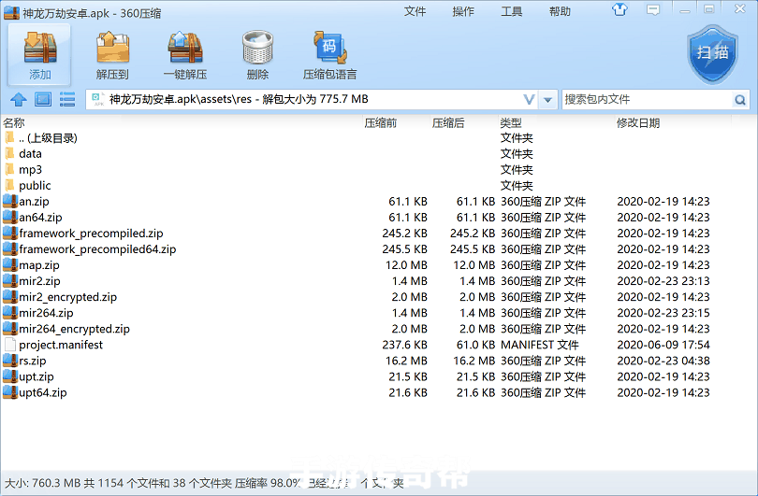Click the 237.6 KB size cell

pyautogui.click(x=404, y=345)
